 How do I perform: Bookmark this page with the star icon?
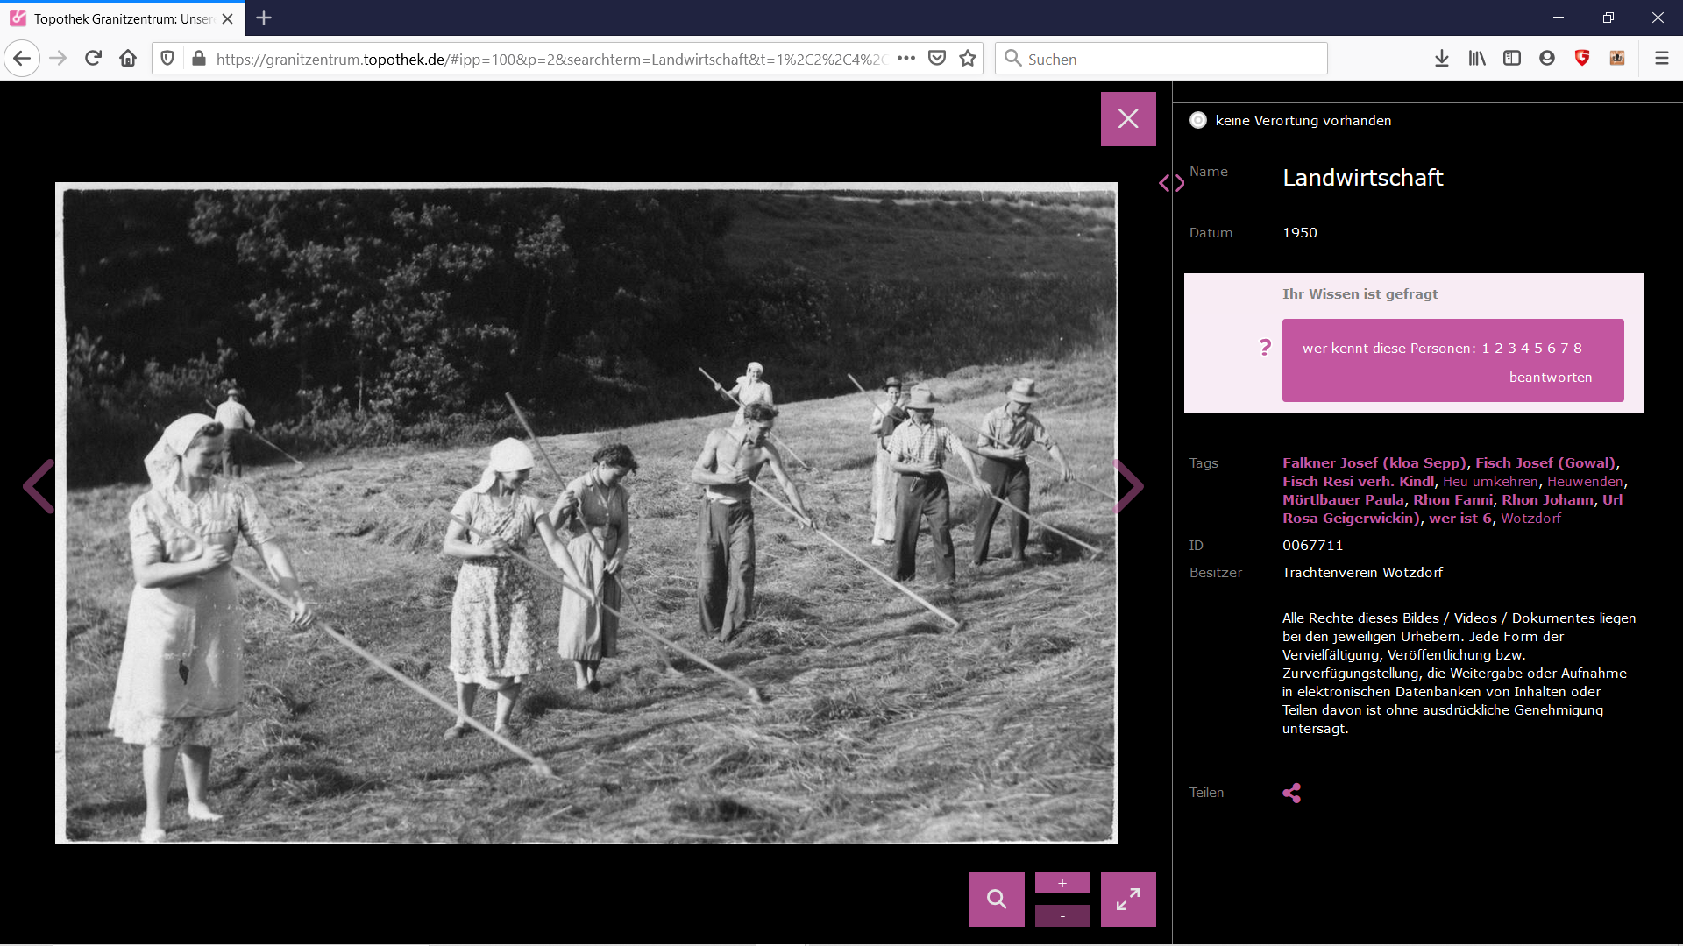968,59
